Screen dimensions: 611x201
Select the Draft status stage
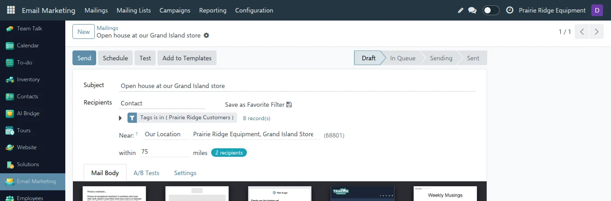(369, 58)
